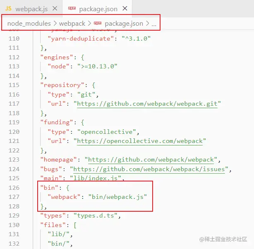Click the "files" key

[x=53, y=225]
